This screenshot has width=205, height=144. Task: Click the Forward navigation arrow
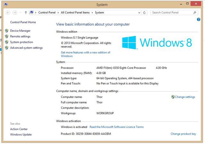click(x=15, y=12)
